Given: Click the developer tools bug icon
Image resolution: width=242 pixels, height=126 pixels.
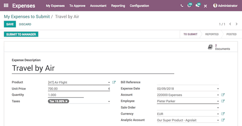Looking at the screenshot, I should [205, 6].
